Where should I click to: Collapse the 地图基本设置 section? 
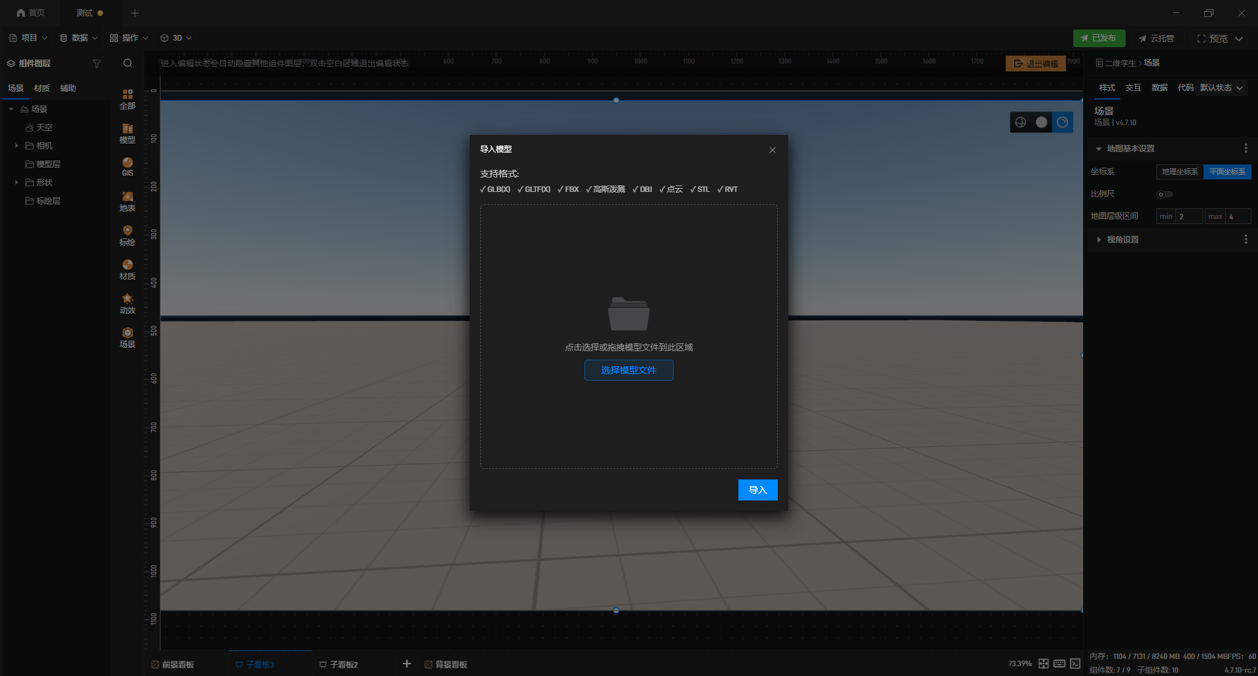coord(1099,149)
